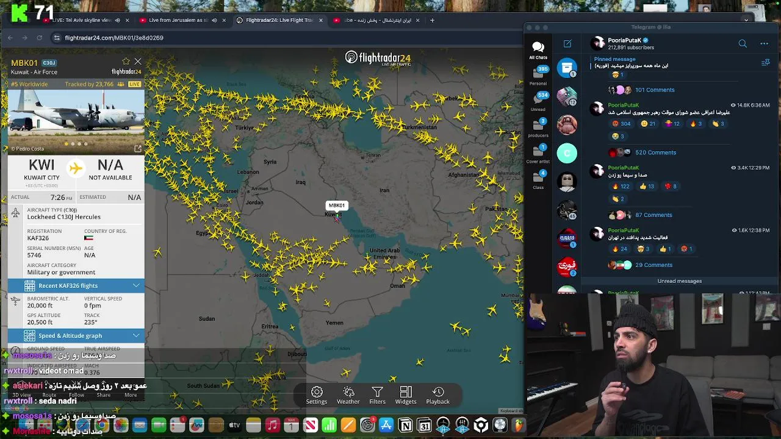This screenshot has width=781, height=439.
Task: Go back in the browser
Action: pyautogui.click(x=10, y=38)
